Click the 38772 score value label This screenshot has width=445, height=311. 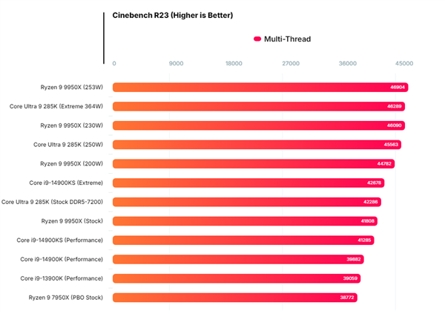[x=347, y=298]
